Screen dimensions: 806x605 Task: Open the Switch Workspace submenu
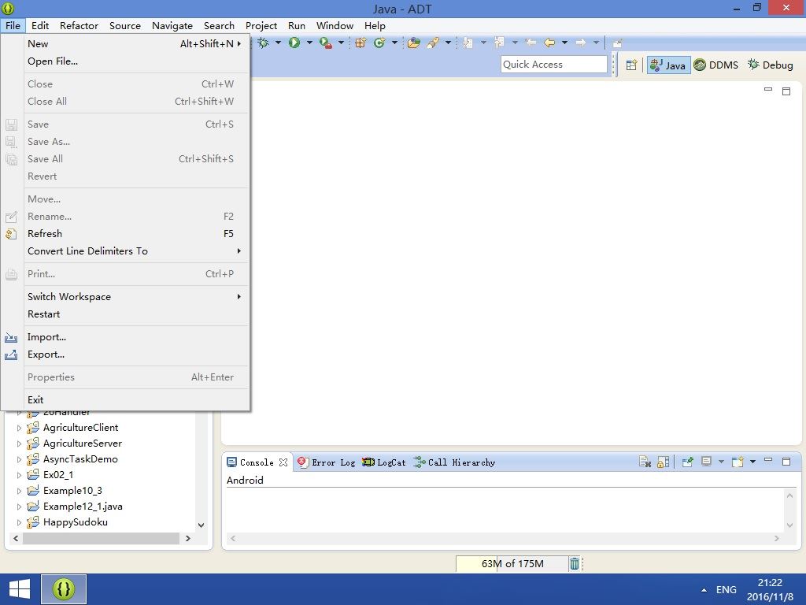coord(135,297)
